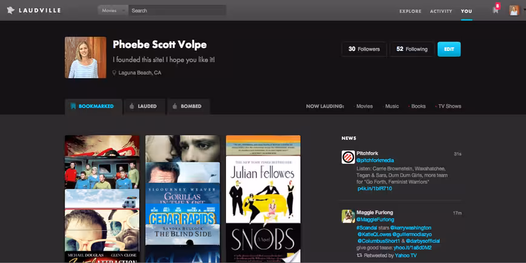526x263 pixels.
Task: Open the sunglasses faces movie poster
Action: coord(102,230)
